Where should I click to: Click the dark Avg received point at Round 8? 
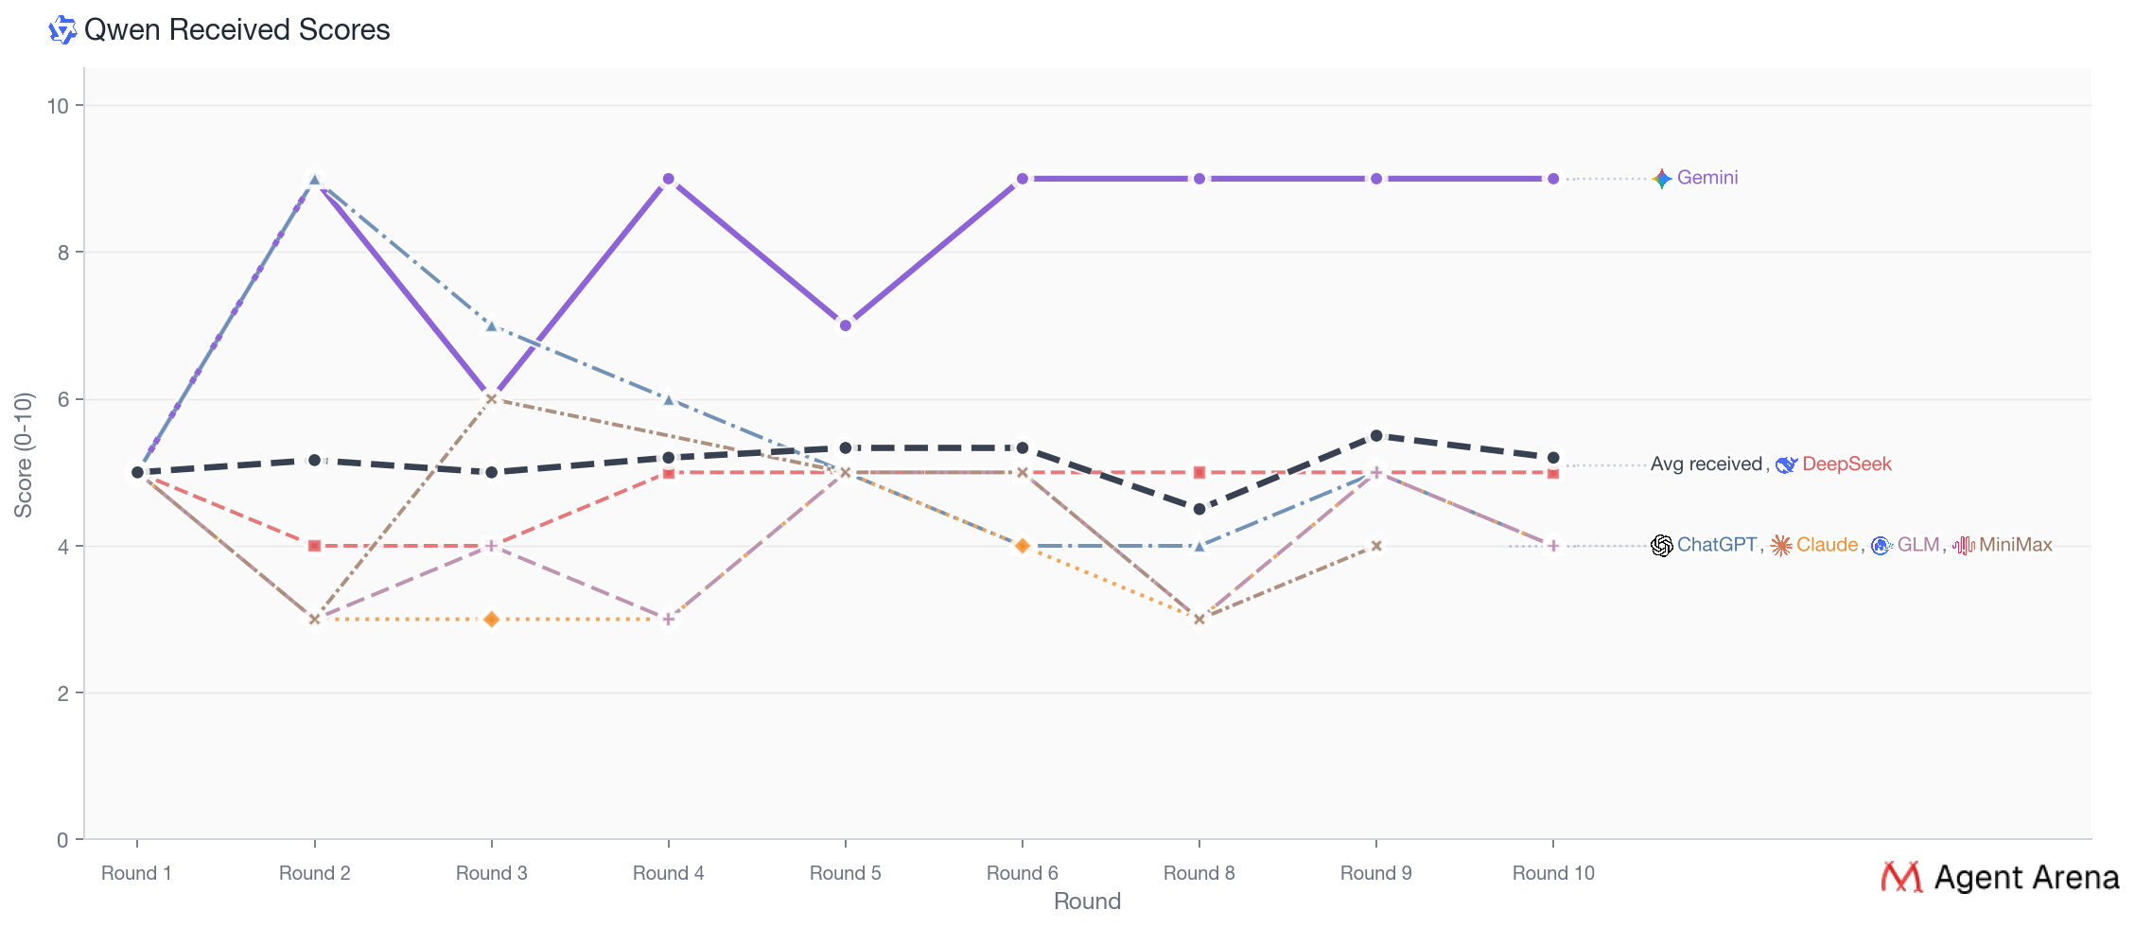click(1199, 509)
